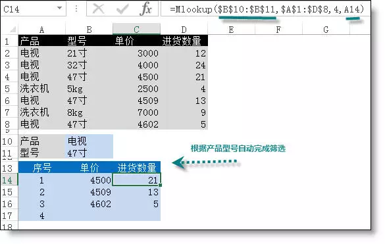
Task: Click blue header 单价 in row 13
Action: [89, 168]
